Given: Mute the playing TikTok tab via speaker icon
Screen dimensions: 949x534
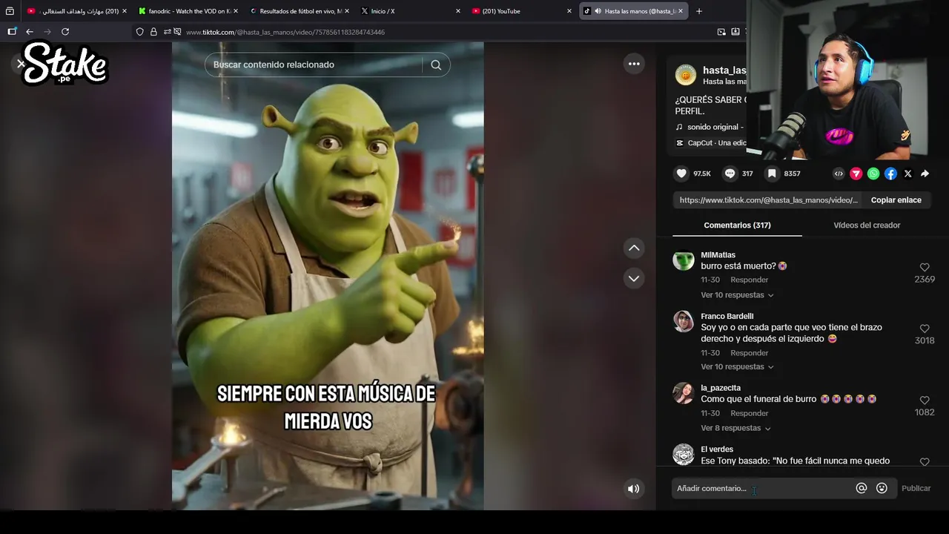Looking at the screenshot, I should (598, 11).
